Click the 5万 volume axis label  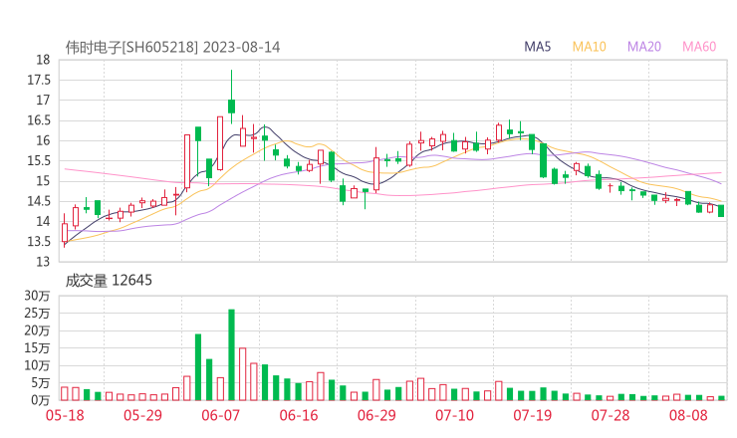click(x=41, y=383)
